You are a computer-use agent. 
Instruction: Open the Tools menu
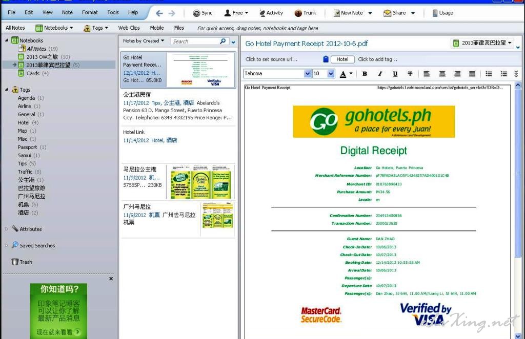[113, 12]
